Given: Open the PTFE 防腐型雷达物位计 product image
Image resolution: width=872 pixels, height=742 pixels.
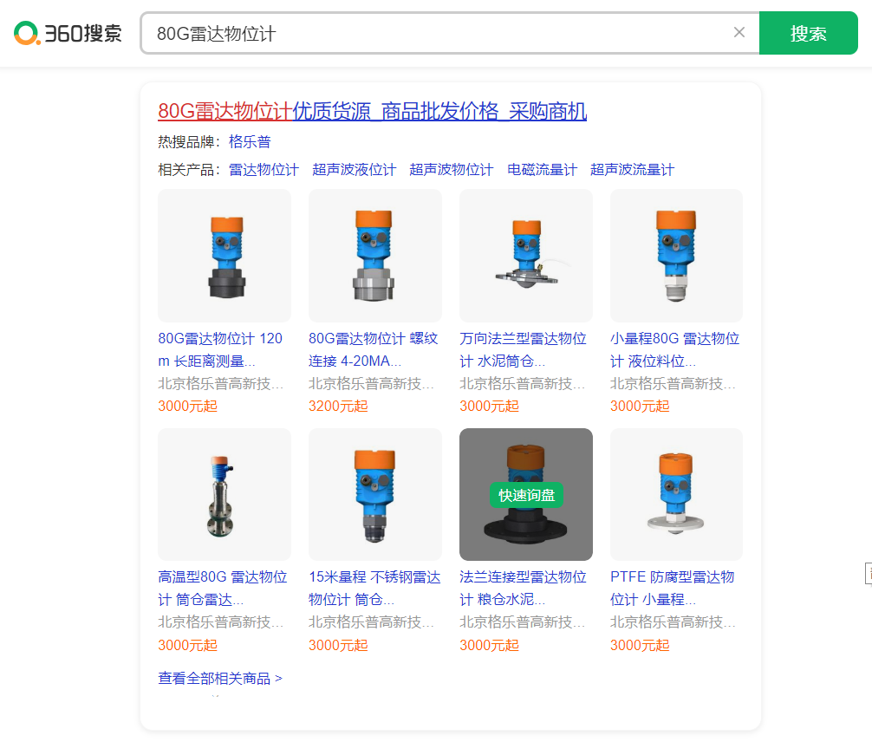Looking at the screenshot, I should (676, 494).
